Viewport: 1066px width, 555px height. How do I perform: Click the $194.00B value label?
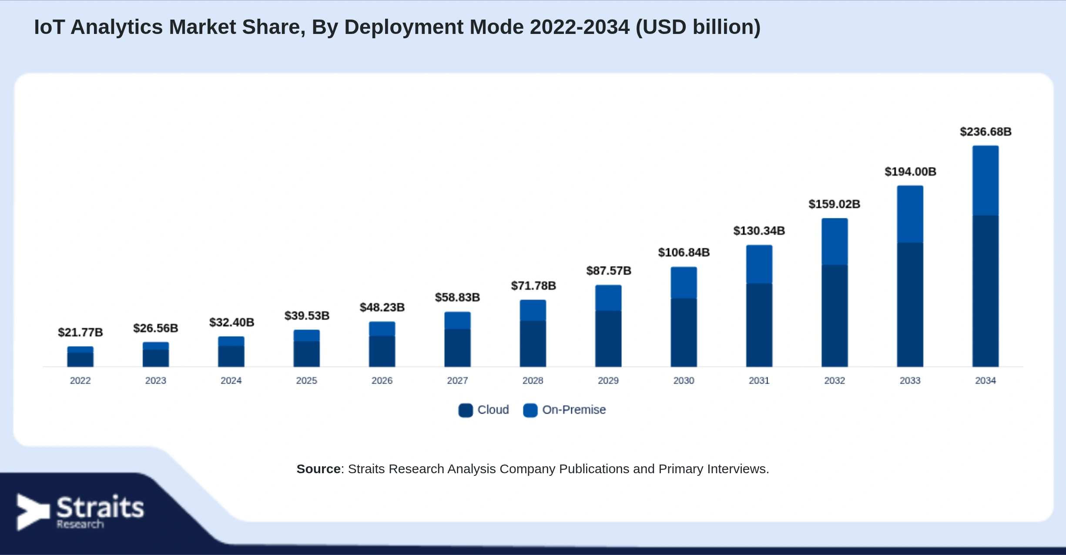(x=910, y=172)
